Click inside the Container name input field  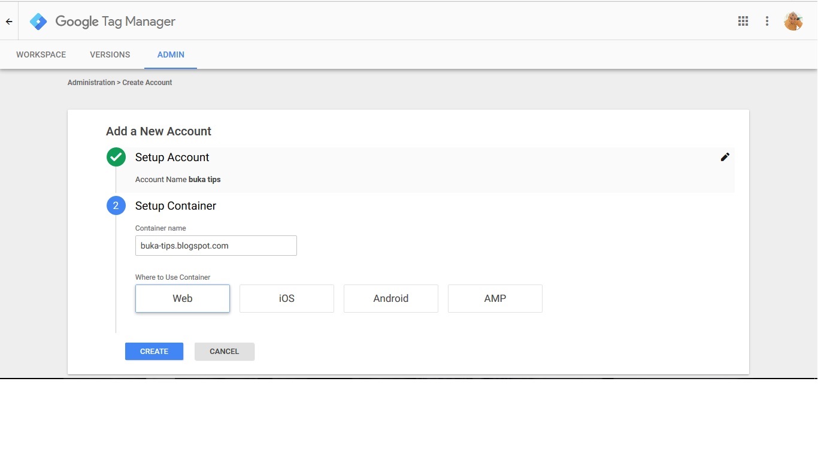216,245
